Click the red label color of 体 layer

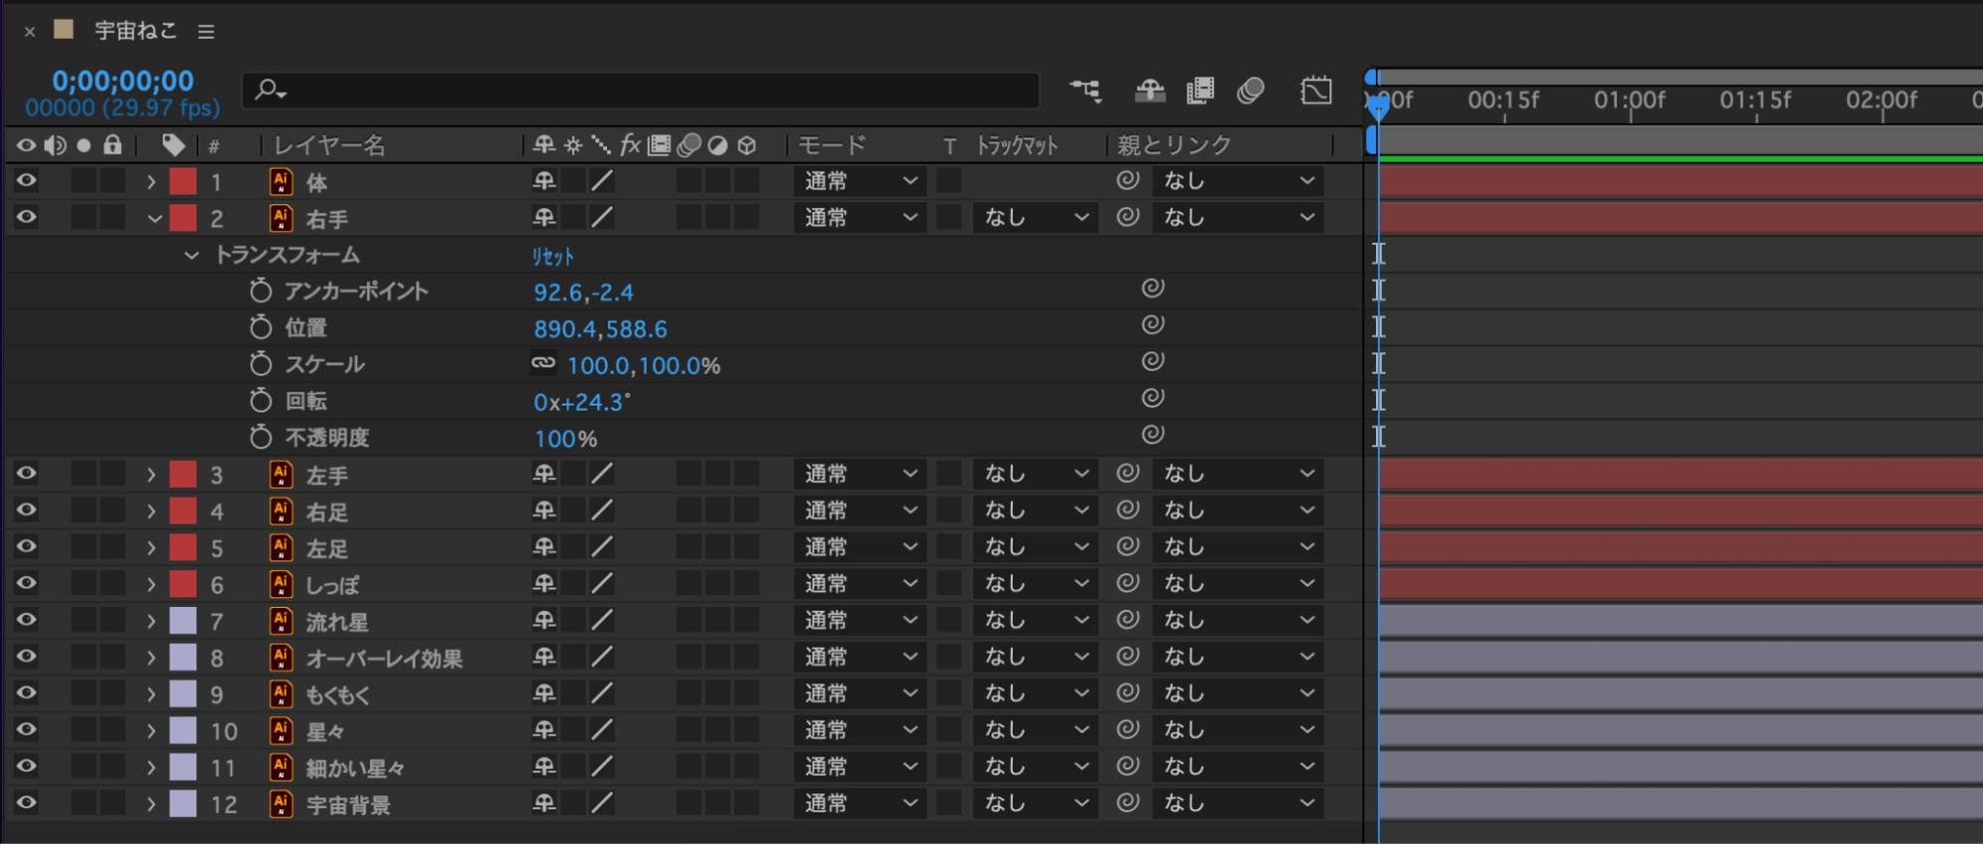pyautogui.click(x=183, y=181)
